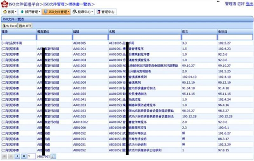
Task: Click the filter box under 版次
Action: pos(199,37)
